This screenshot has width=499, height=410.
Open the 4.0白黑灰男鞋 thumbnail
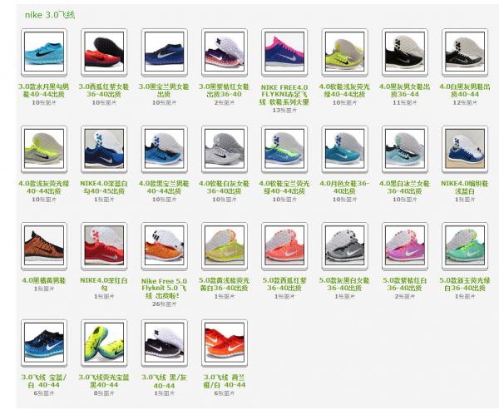[x=465, y=52]
